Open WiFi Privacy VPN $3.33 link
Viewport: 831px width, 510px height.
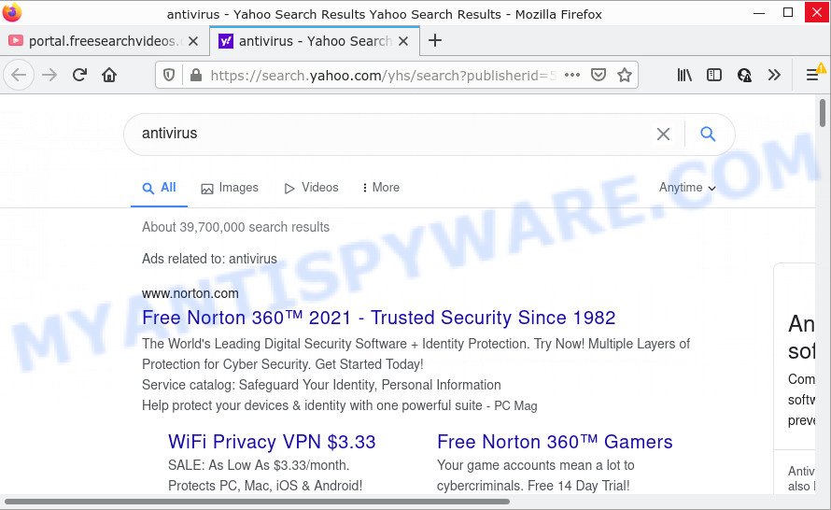tap(272, 442)
